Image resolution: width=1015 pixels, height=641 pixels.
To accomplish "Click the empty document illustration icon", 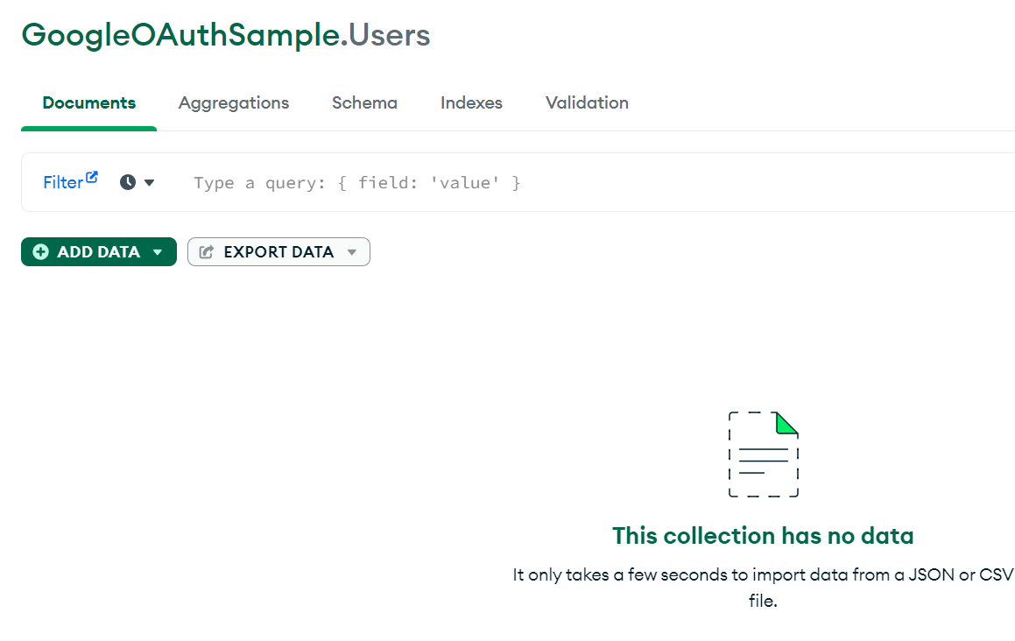I will tap(763, 454).
